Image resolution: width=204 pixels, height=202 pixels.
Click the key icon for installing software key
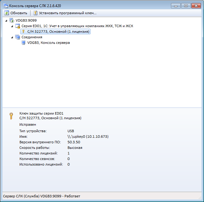pos(35,13)
